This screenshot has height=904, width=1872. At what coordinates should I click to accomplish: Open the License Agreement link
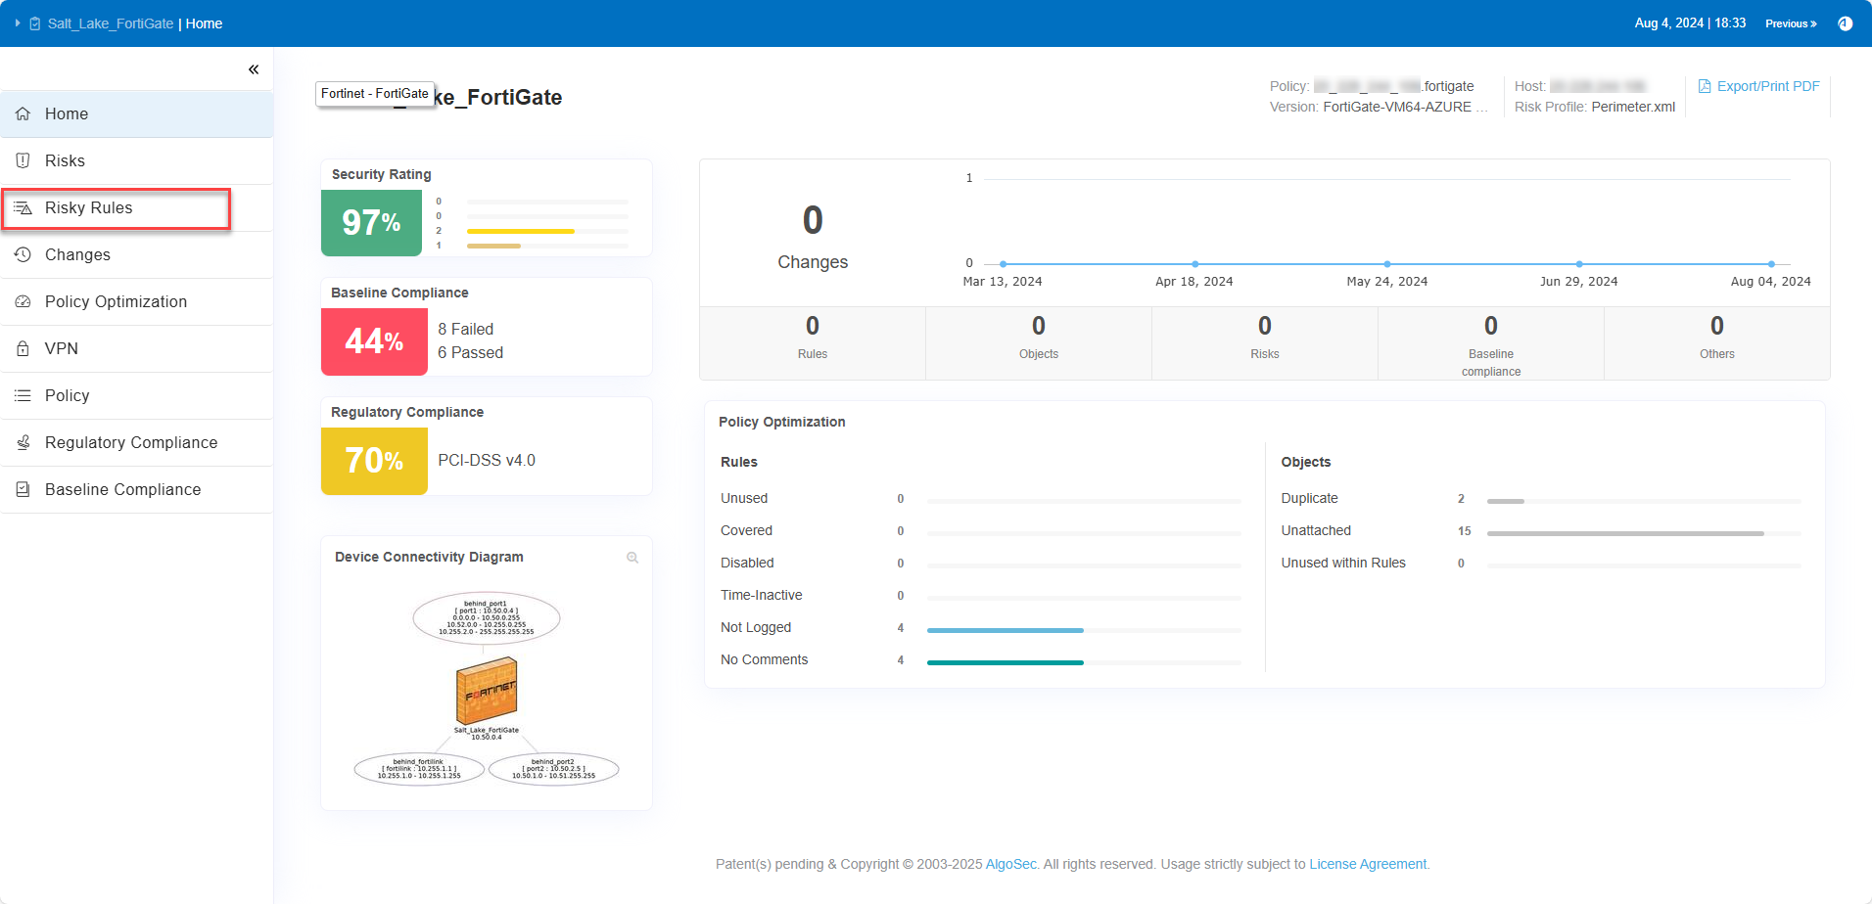tap(1368, 864)
